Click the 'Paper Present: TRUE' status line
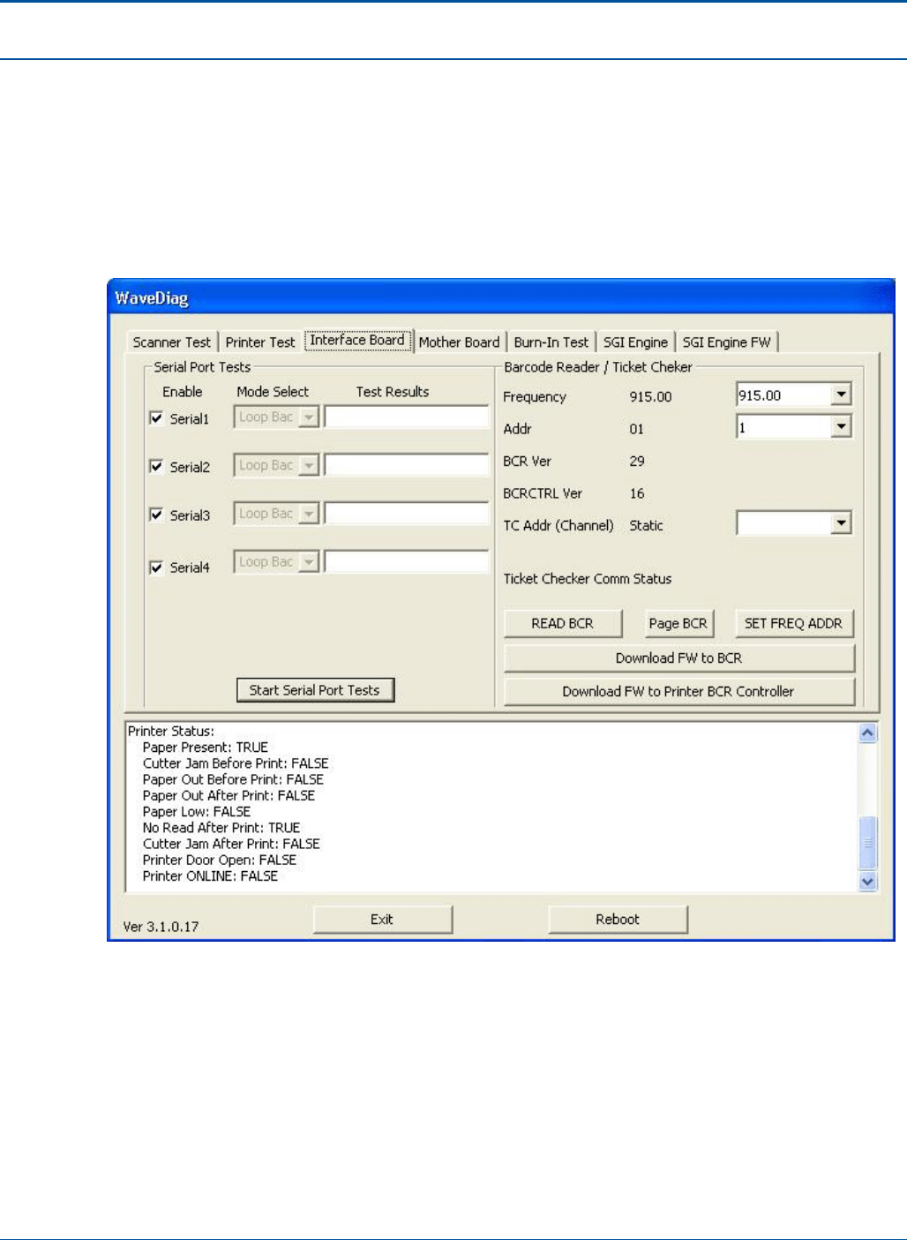 pos(205,748)
